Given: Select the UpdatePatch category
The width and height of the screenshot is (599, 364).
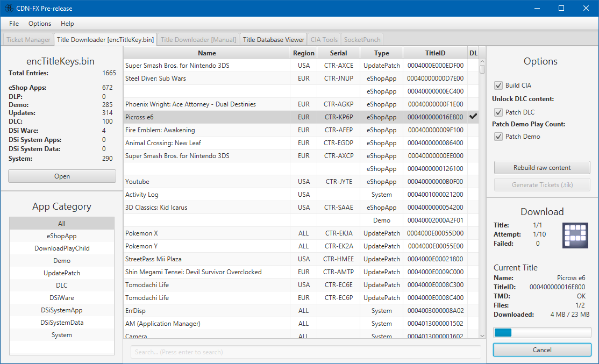Looking at the screenshot, I should tap(62, 273).
